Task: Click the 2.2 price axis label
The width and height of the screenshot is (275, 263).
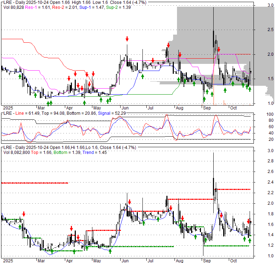Action: pos(270,193)
